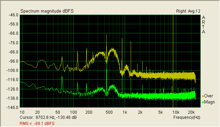Screen dimensions: 220x127
Task: Click the '-136.0' y-axis label
Action: coord(13,98)
